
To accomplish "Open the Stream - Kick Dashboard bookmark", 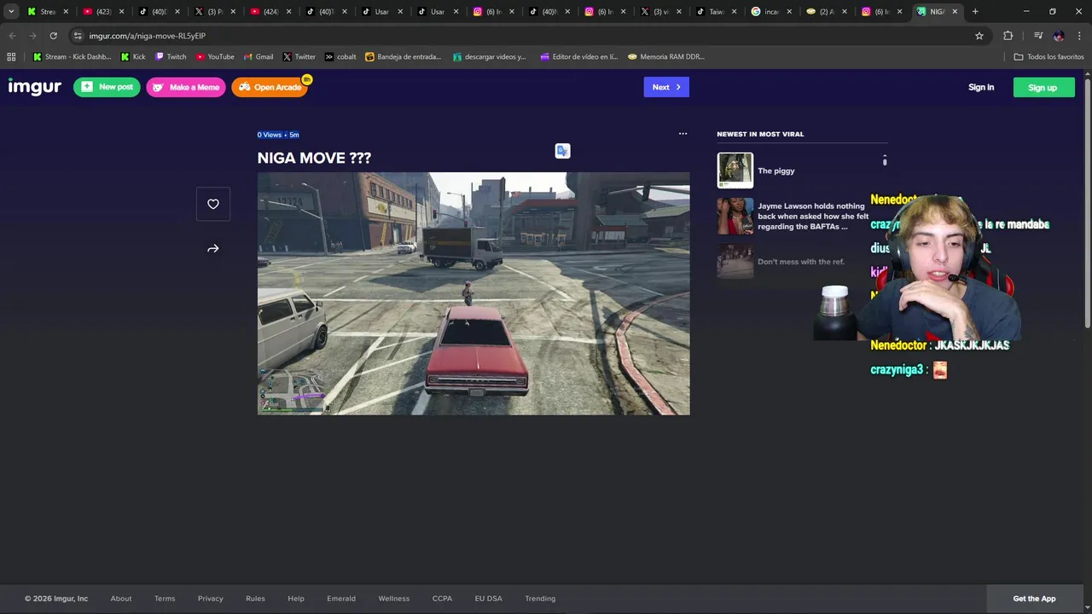I will point(72,57).
